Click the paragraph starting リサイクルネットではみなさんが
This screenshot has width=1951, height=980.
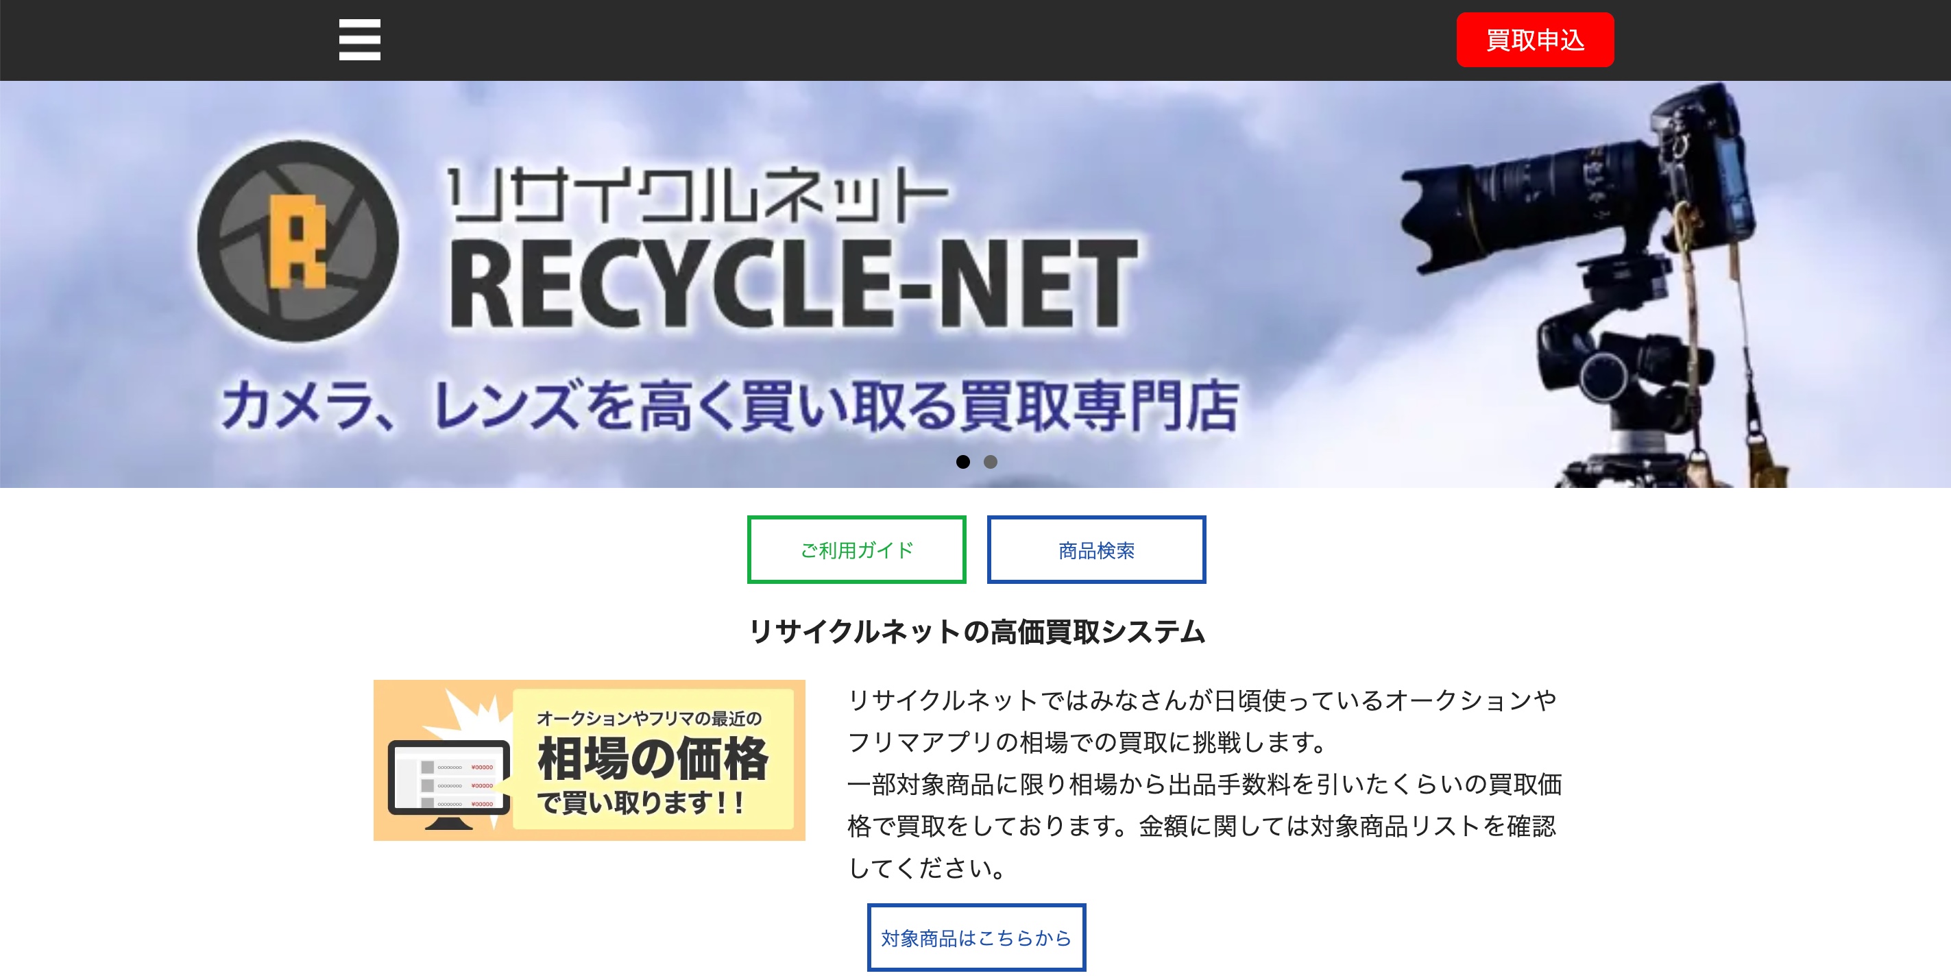point(1204,784)
